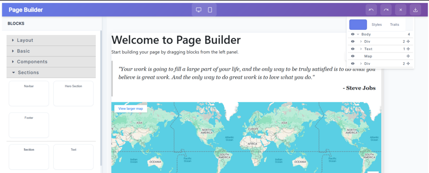Click the move handle on the Text layer
The height and width of the screenshot is (173, 429).
point(408,49)
